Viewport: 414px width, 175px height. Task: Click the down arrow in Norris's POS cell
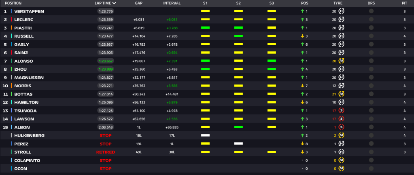(302, 86)
